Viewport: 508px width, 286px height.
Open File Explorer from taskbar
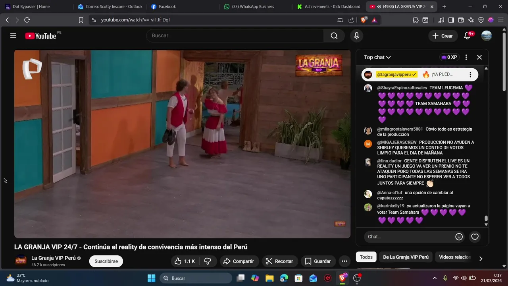coord(269,278)
